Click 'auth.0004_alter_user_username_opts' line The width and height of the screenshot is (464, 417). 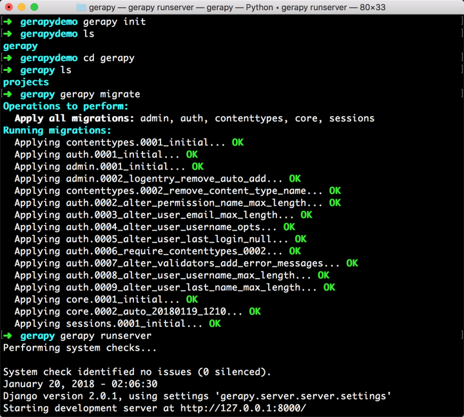155,227
